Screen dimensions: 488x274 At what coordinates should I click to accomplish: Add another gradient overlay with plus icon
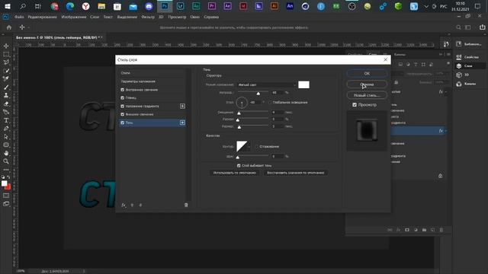point(182,107)
